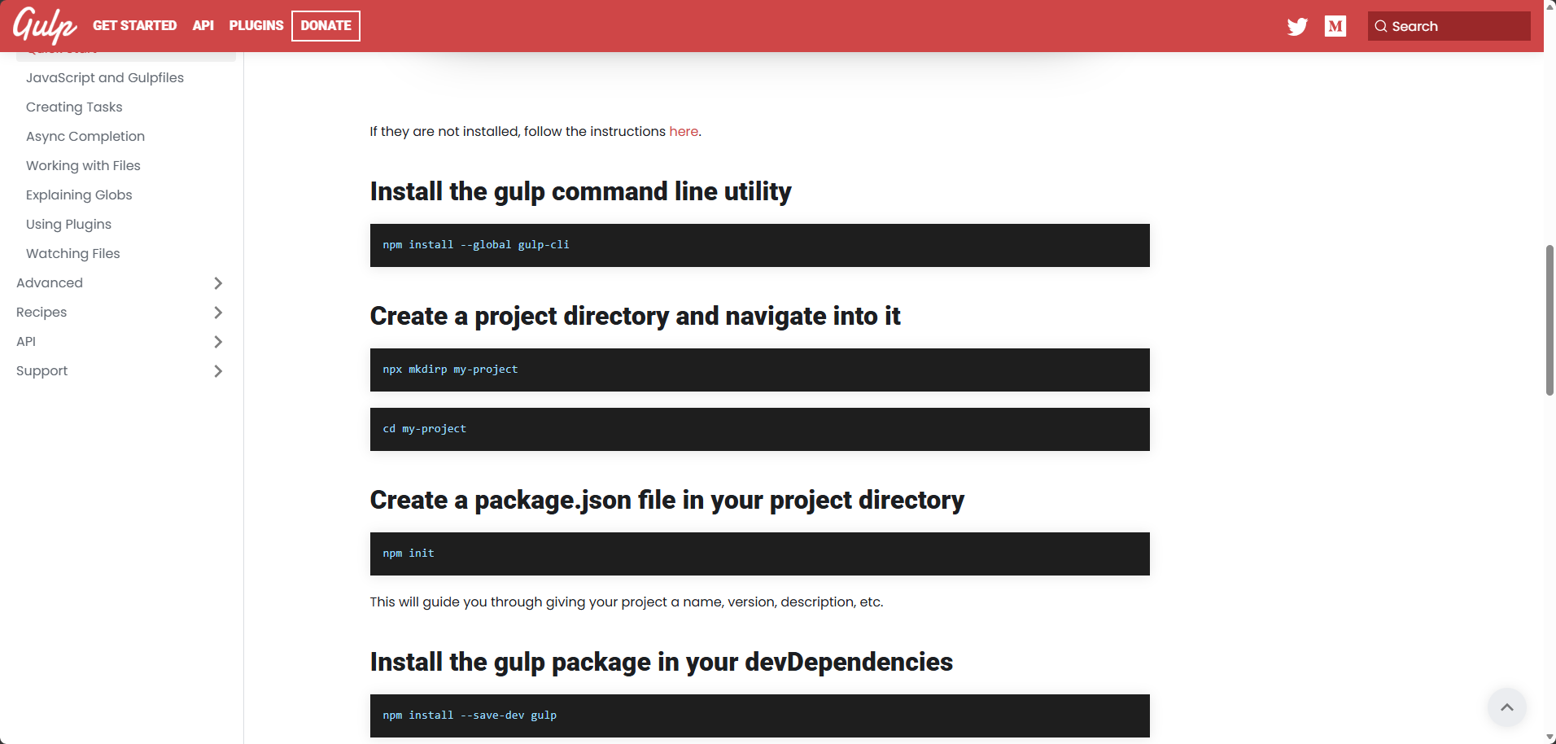Focus the Search input field
1556x744 pixels.
(x=1449, y=26)
